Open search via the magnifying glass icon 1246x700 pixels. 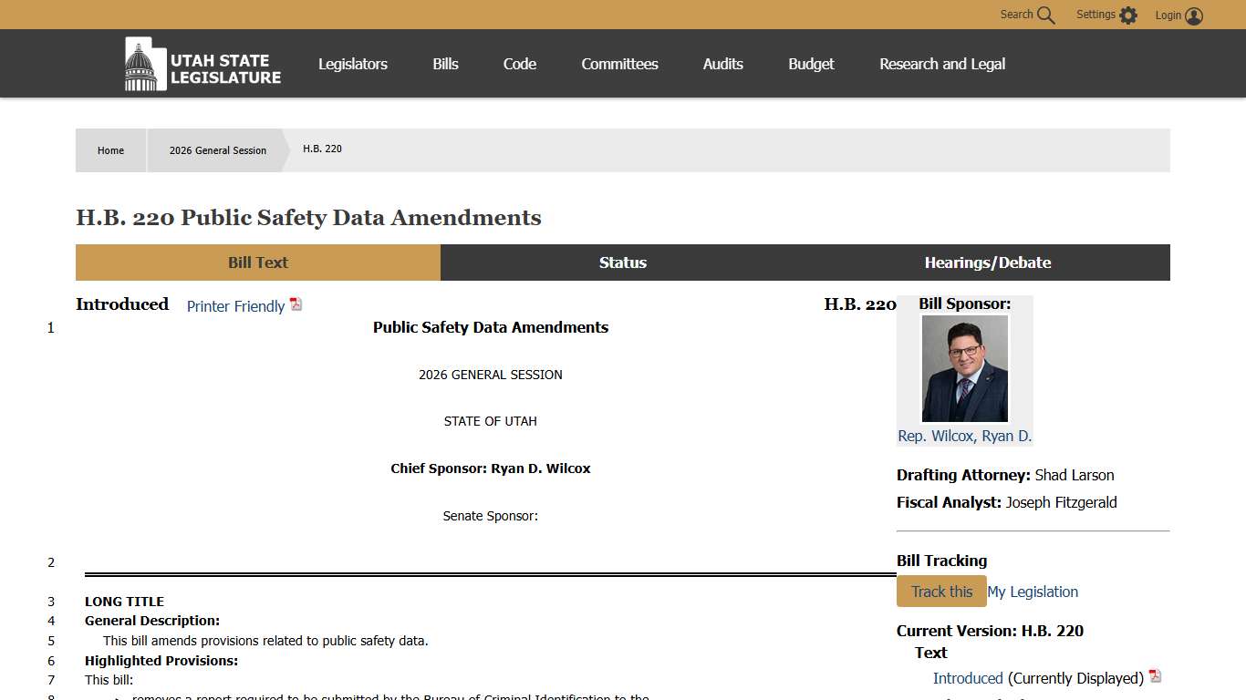coord(1045,15)
